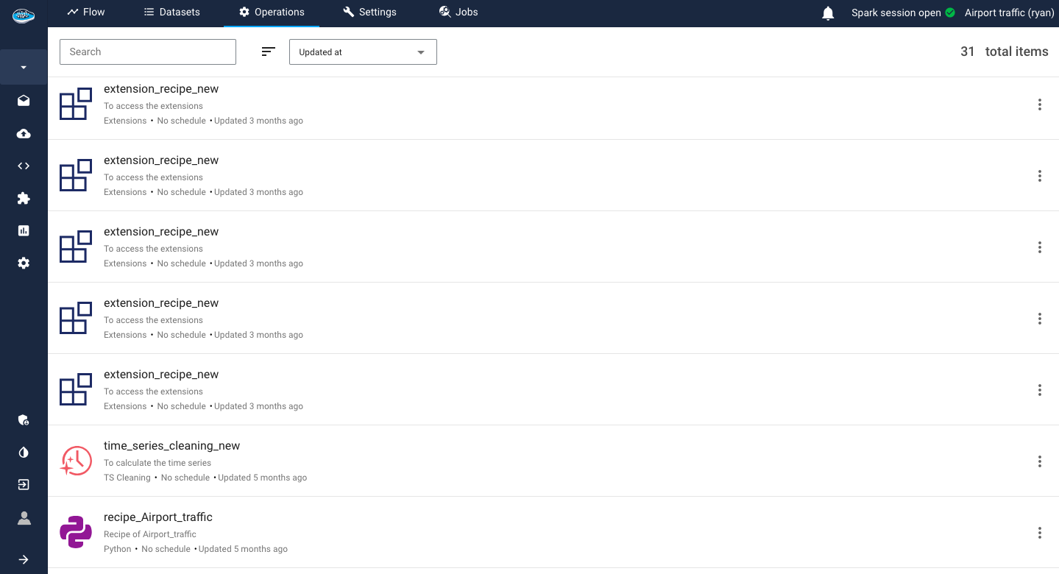Open the 'Updated at' sort dropdown
The image size is (1059, 574).
coord(363,52)
